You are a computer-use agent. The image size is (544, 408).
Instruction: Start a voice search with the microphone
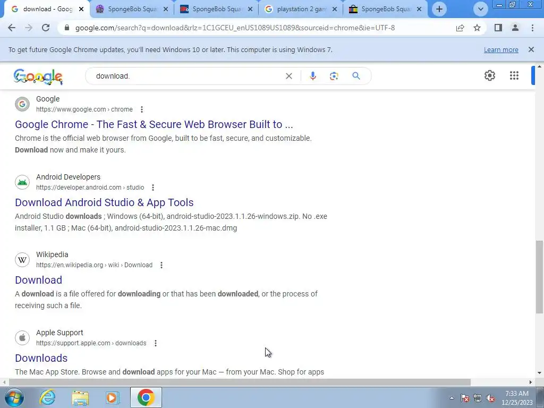[312, 76]
